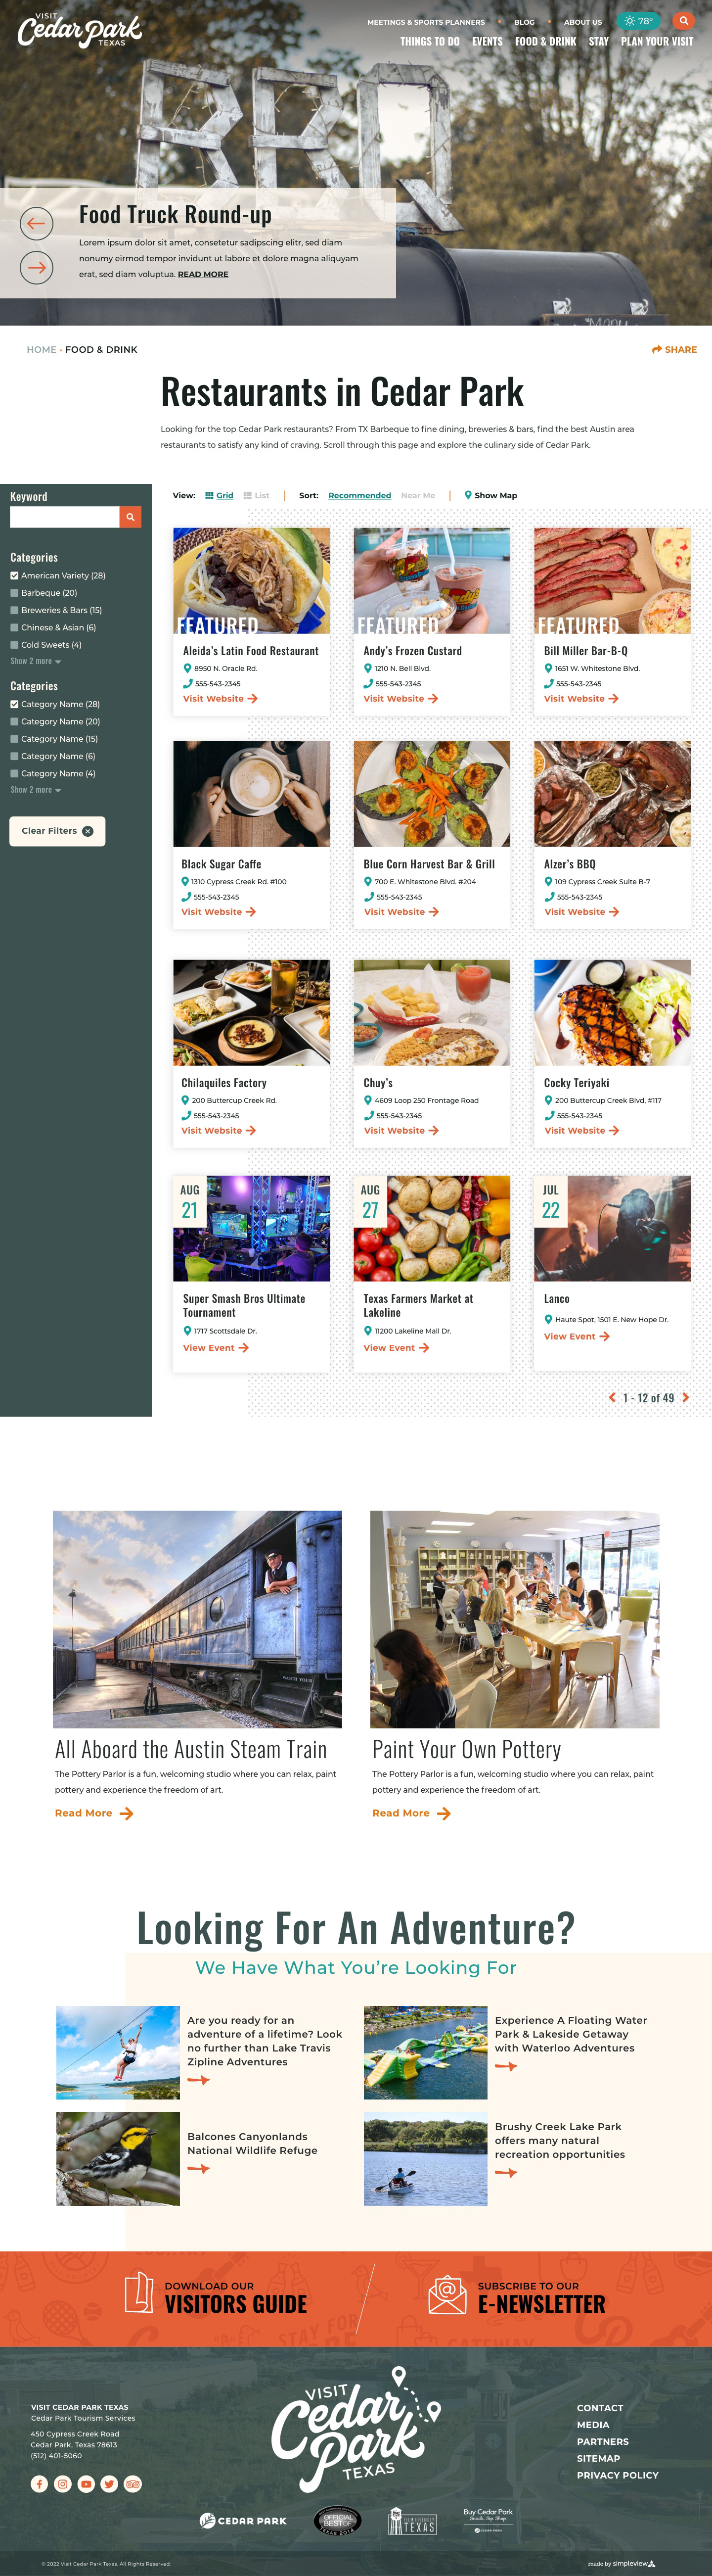Open Food & Drink menu item
Image resolution: width=712 pixels, height=2576 pixels.
[x=545, y=42]
